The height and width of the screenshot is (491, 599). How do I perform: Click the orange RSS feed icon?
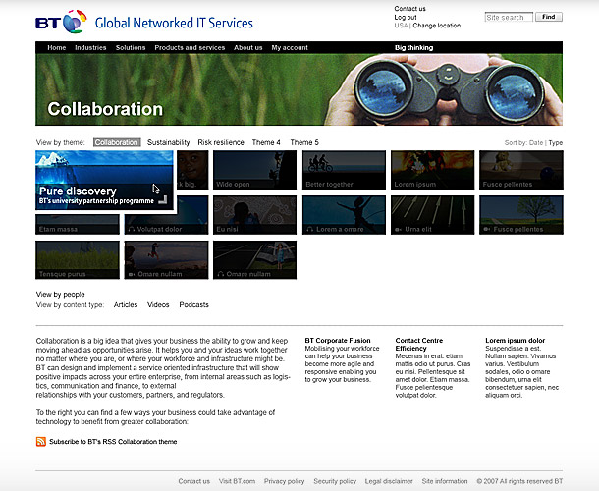pos(41,441)
